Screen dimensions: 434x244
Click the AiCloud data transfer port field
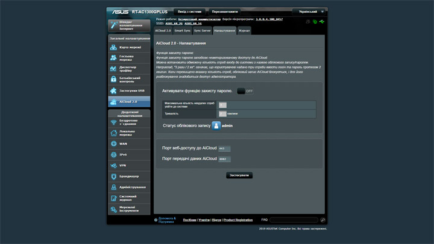click(224, 159)
